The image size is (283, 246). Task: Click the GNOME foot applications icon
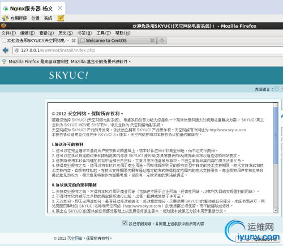coord(5,18)
